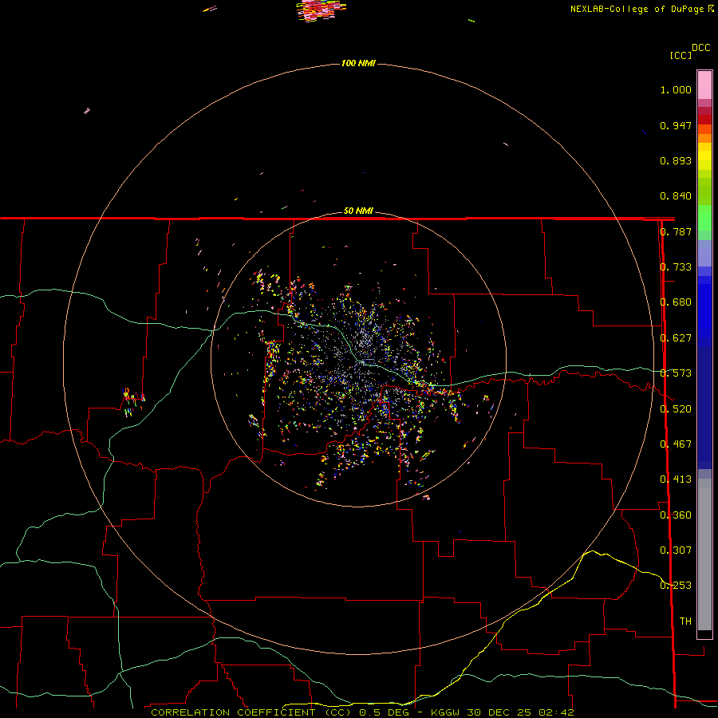Click the 0.520 legend value

click(676, 409)
